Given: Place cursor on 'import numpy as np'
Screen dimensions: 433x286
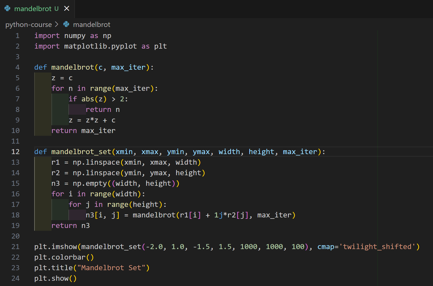Looking at the screenshot, I should click(73, 36).
